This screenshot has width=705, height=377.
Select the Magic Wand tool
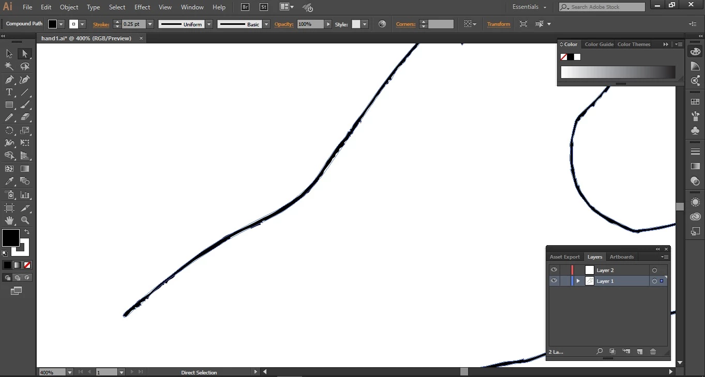[9, 66]
